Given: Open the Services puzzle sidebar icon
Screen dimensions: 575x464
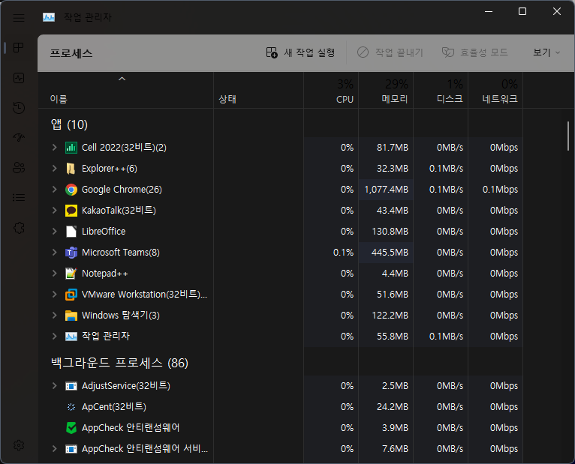Looking at the screenshot, I should click(19, 228).
